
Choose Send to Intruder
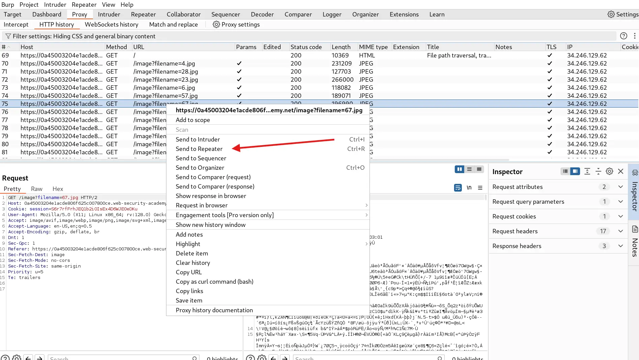(x=268, y=139)
